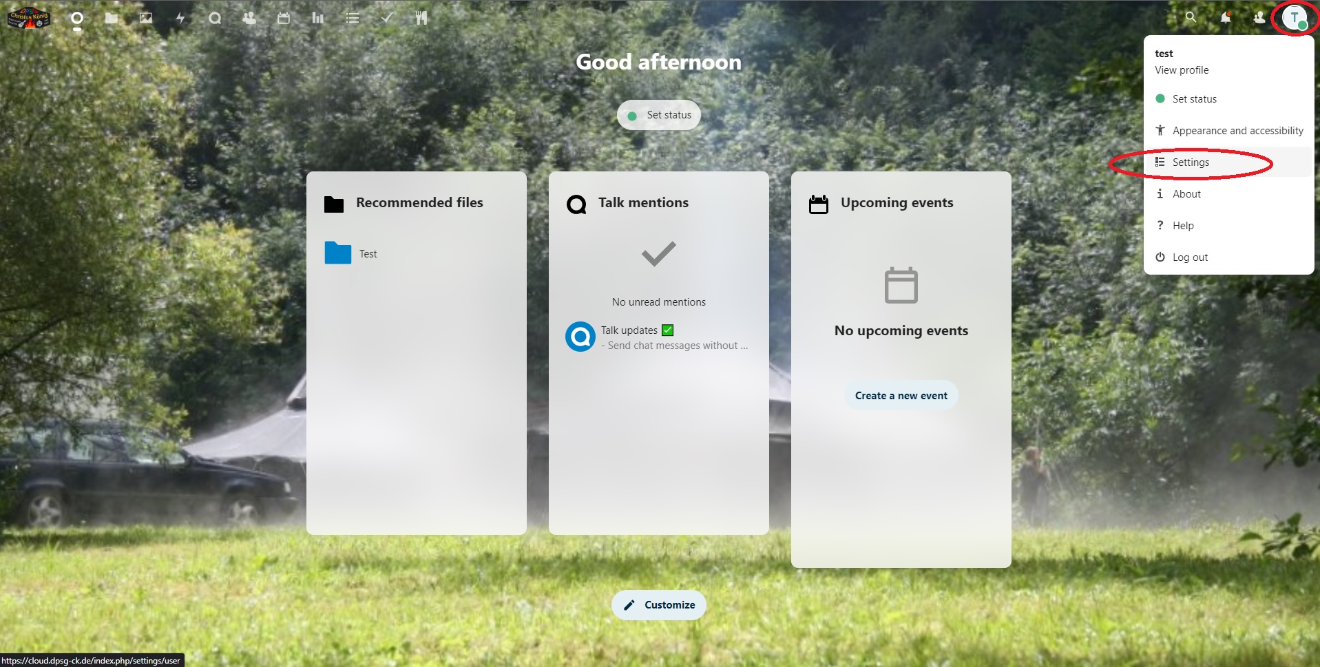
Task: Select Log out from user menu
Action: tap(1190, 257)
